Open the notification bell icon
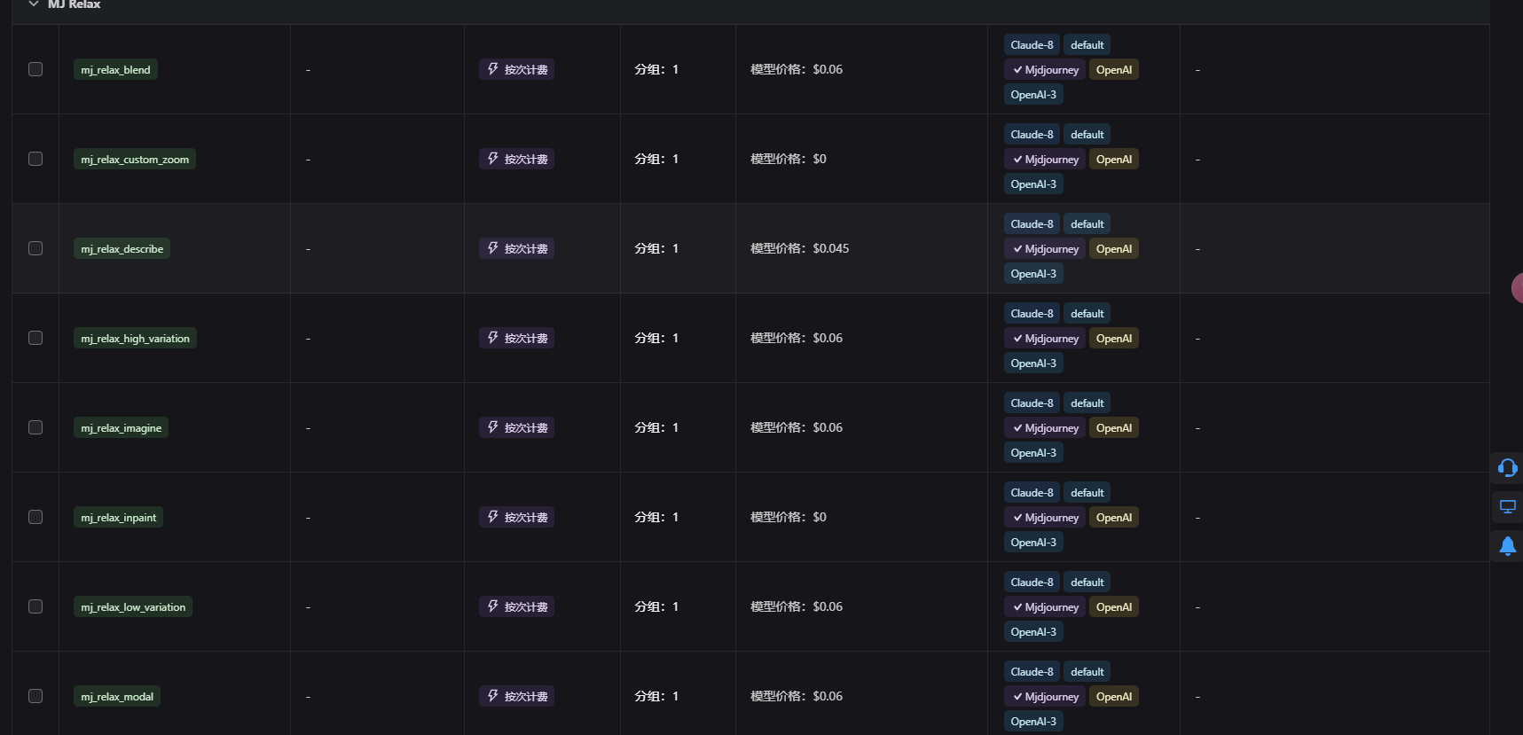This screenshot has height=735, width=1523. 1507,546
